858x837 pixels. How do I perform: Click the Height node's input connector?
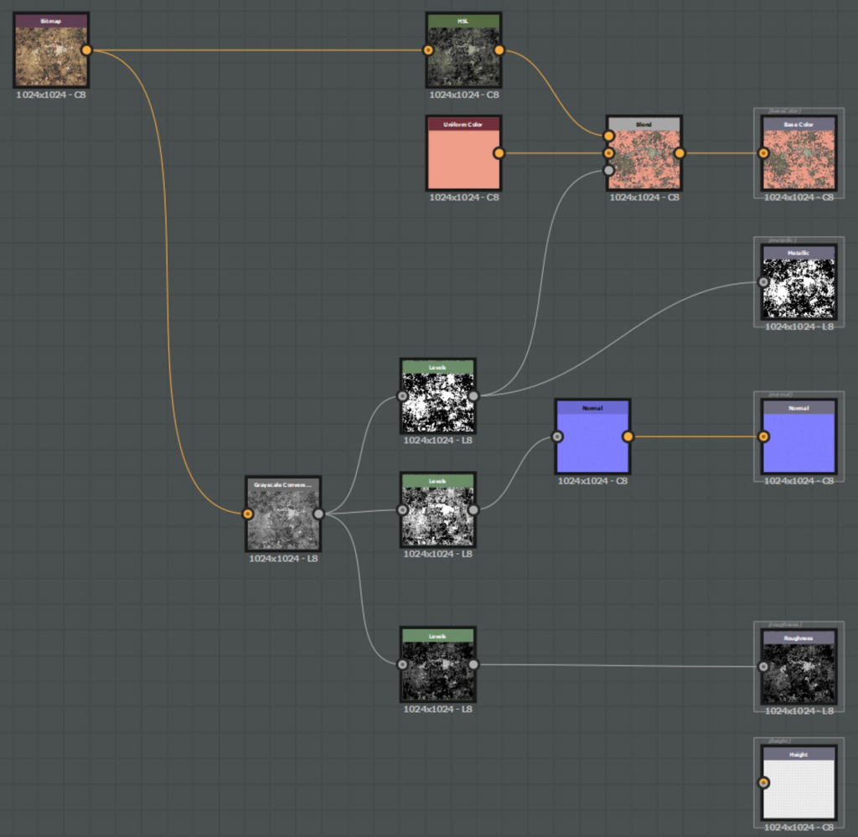tap(763, 783)
